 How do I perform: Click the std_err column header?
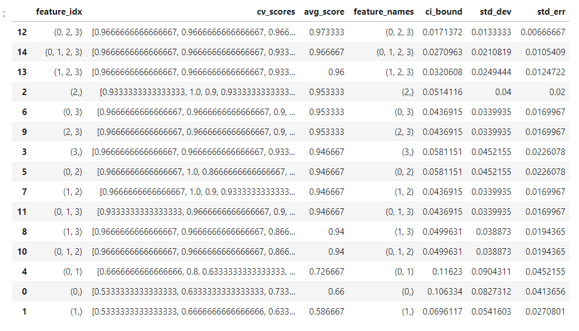click(551, 12)
